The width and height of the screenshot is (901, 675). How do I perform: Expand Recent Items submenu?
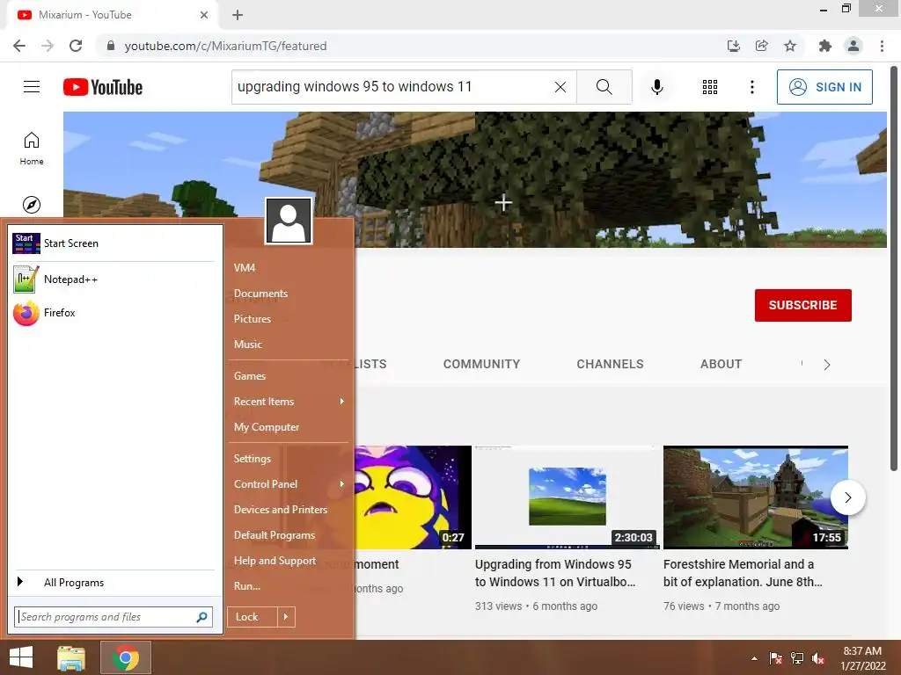(x=289, y=402)
